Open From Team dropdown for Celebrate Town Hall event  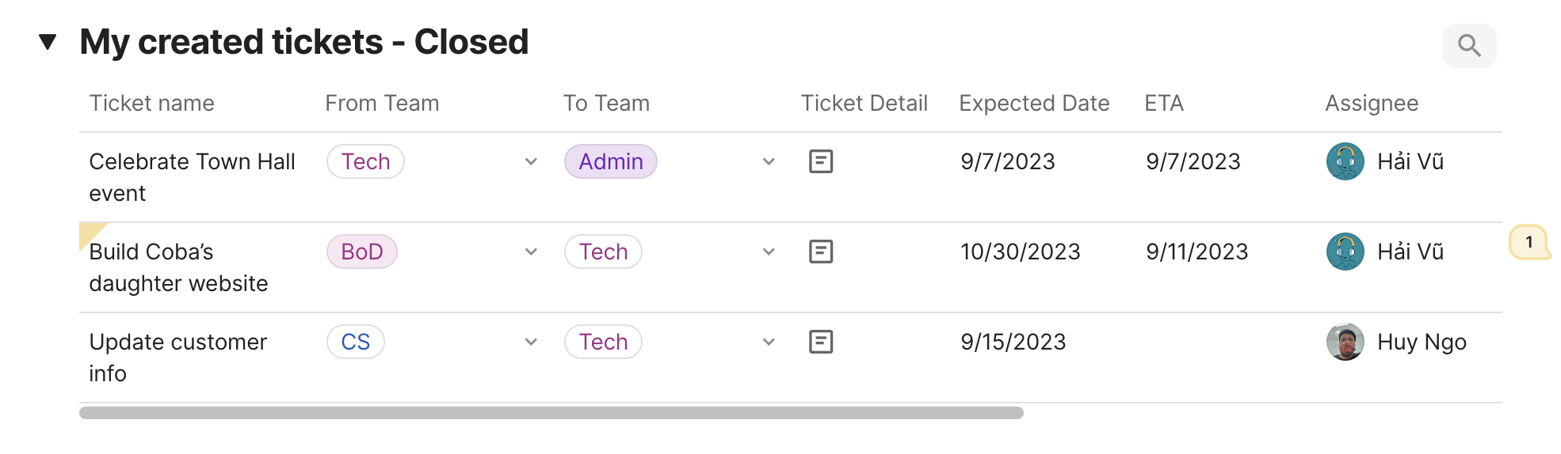pyautogui.click(x=531, y=161)
